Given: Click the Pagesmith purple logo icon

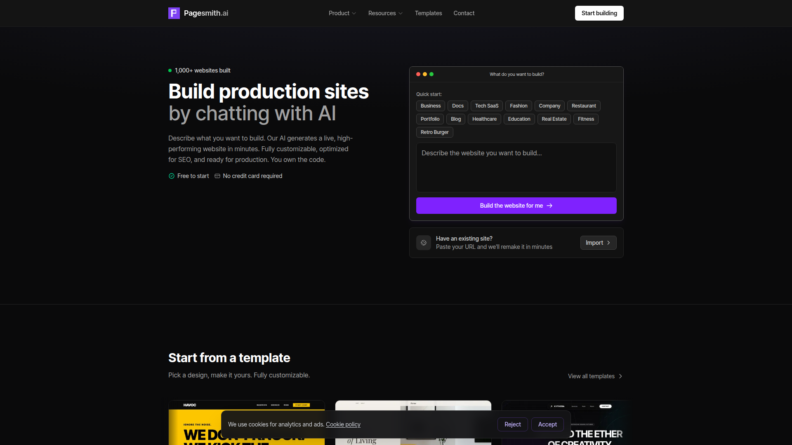Looking at the screenshot, I should click(174, 13).
